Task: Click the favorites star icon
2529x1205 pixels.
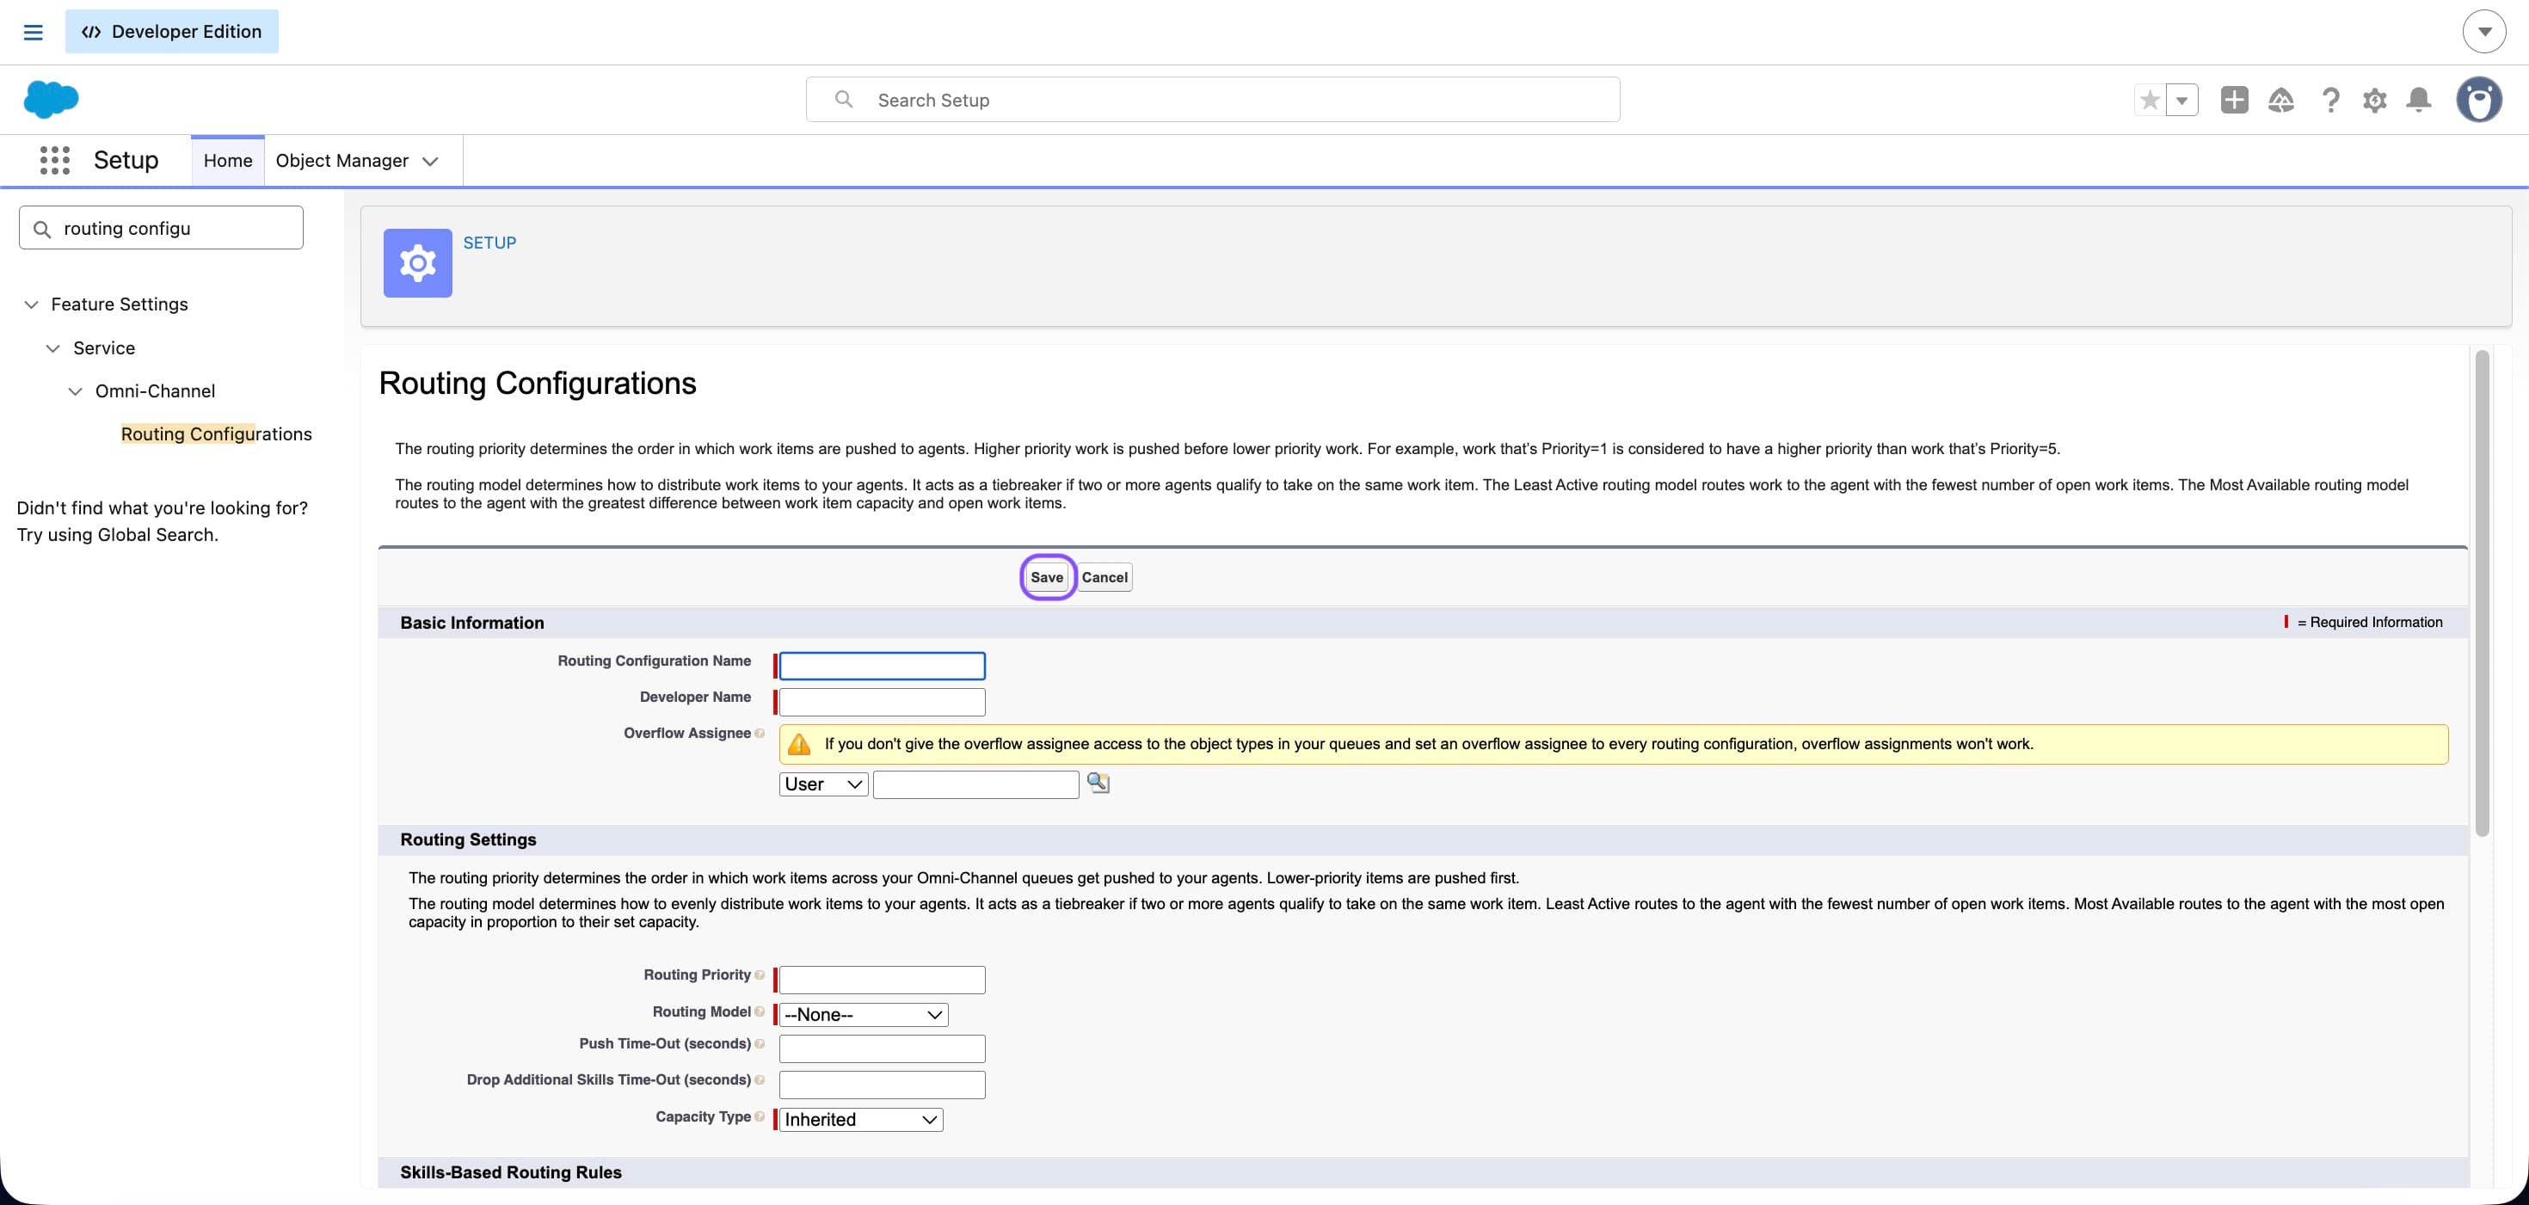Action: (2149, 100)
